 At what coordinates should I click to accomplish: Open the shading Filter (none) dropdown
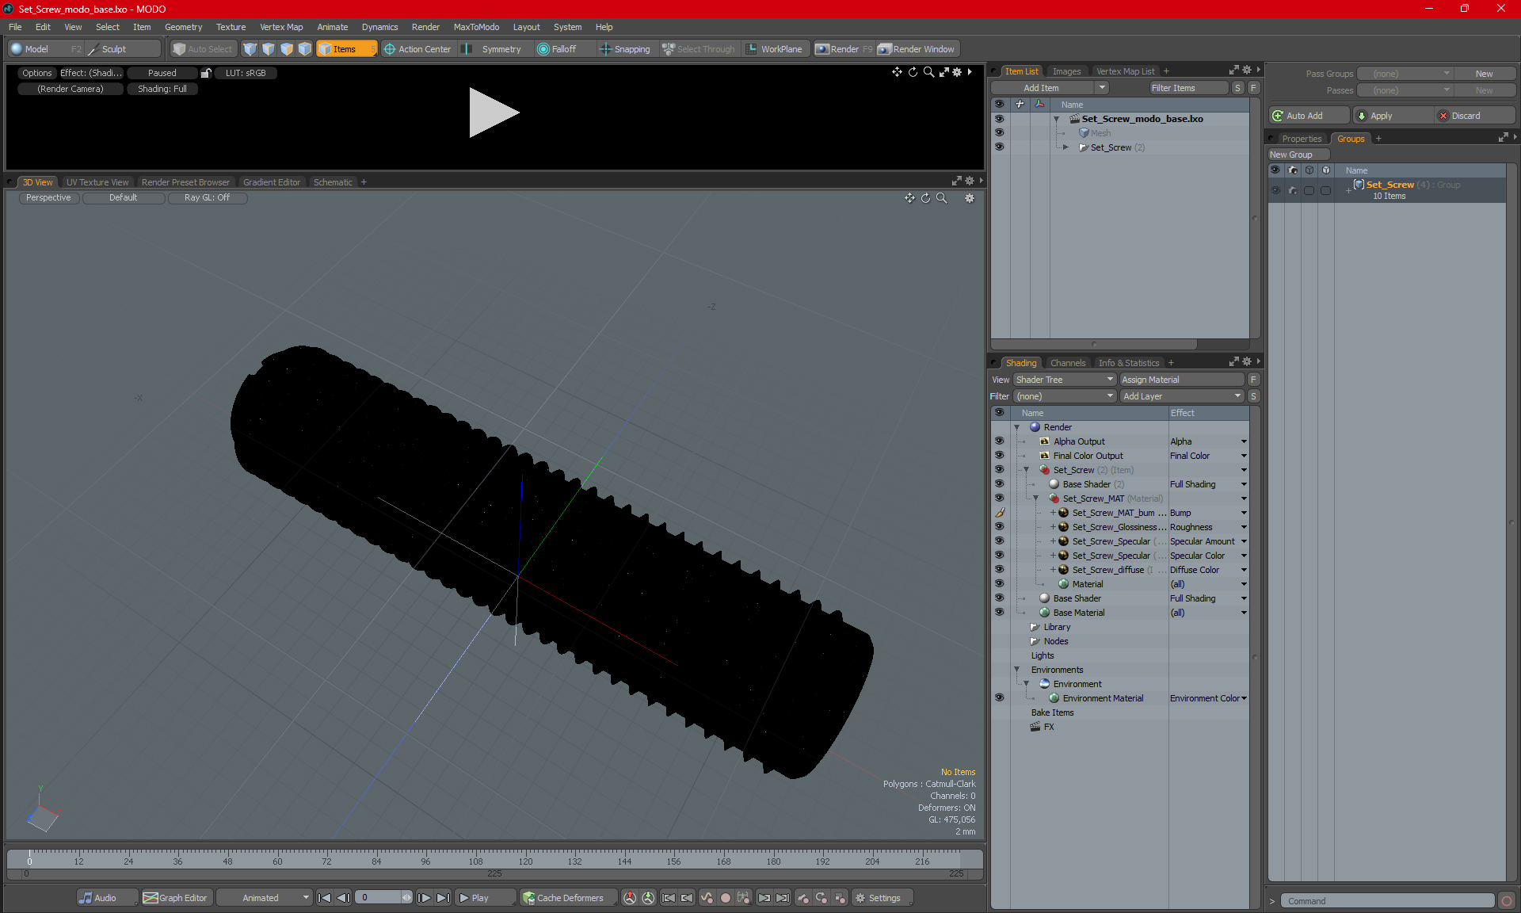click(x=1064, y=396)
